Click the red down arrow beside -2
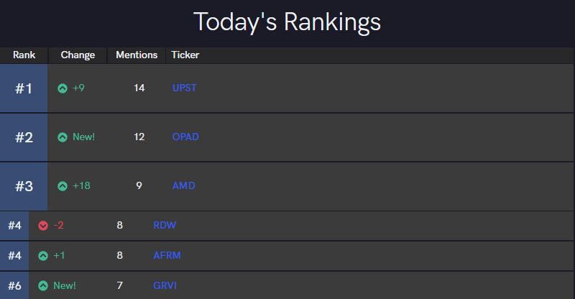This screenshot has width=575, height=299. click(x=43, y=226)
